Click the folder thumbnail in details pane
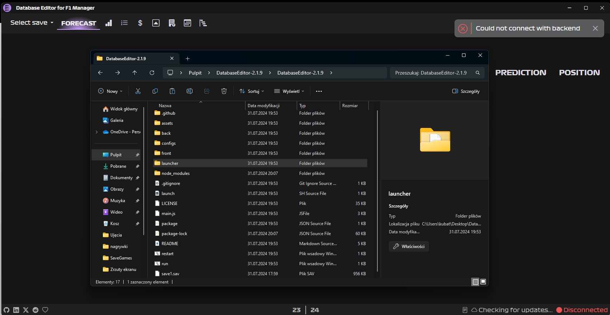610x315 pixels. coord(435,140)
